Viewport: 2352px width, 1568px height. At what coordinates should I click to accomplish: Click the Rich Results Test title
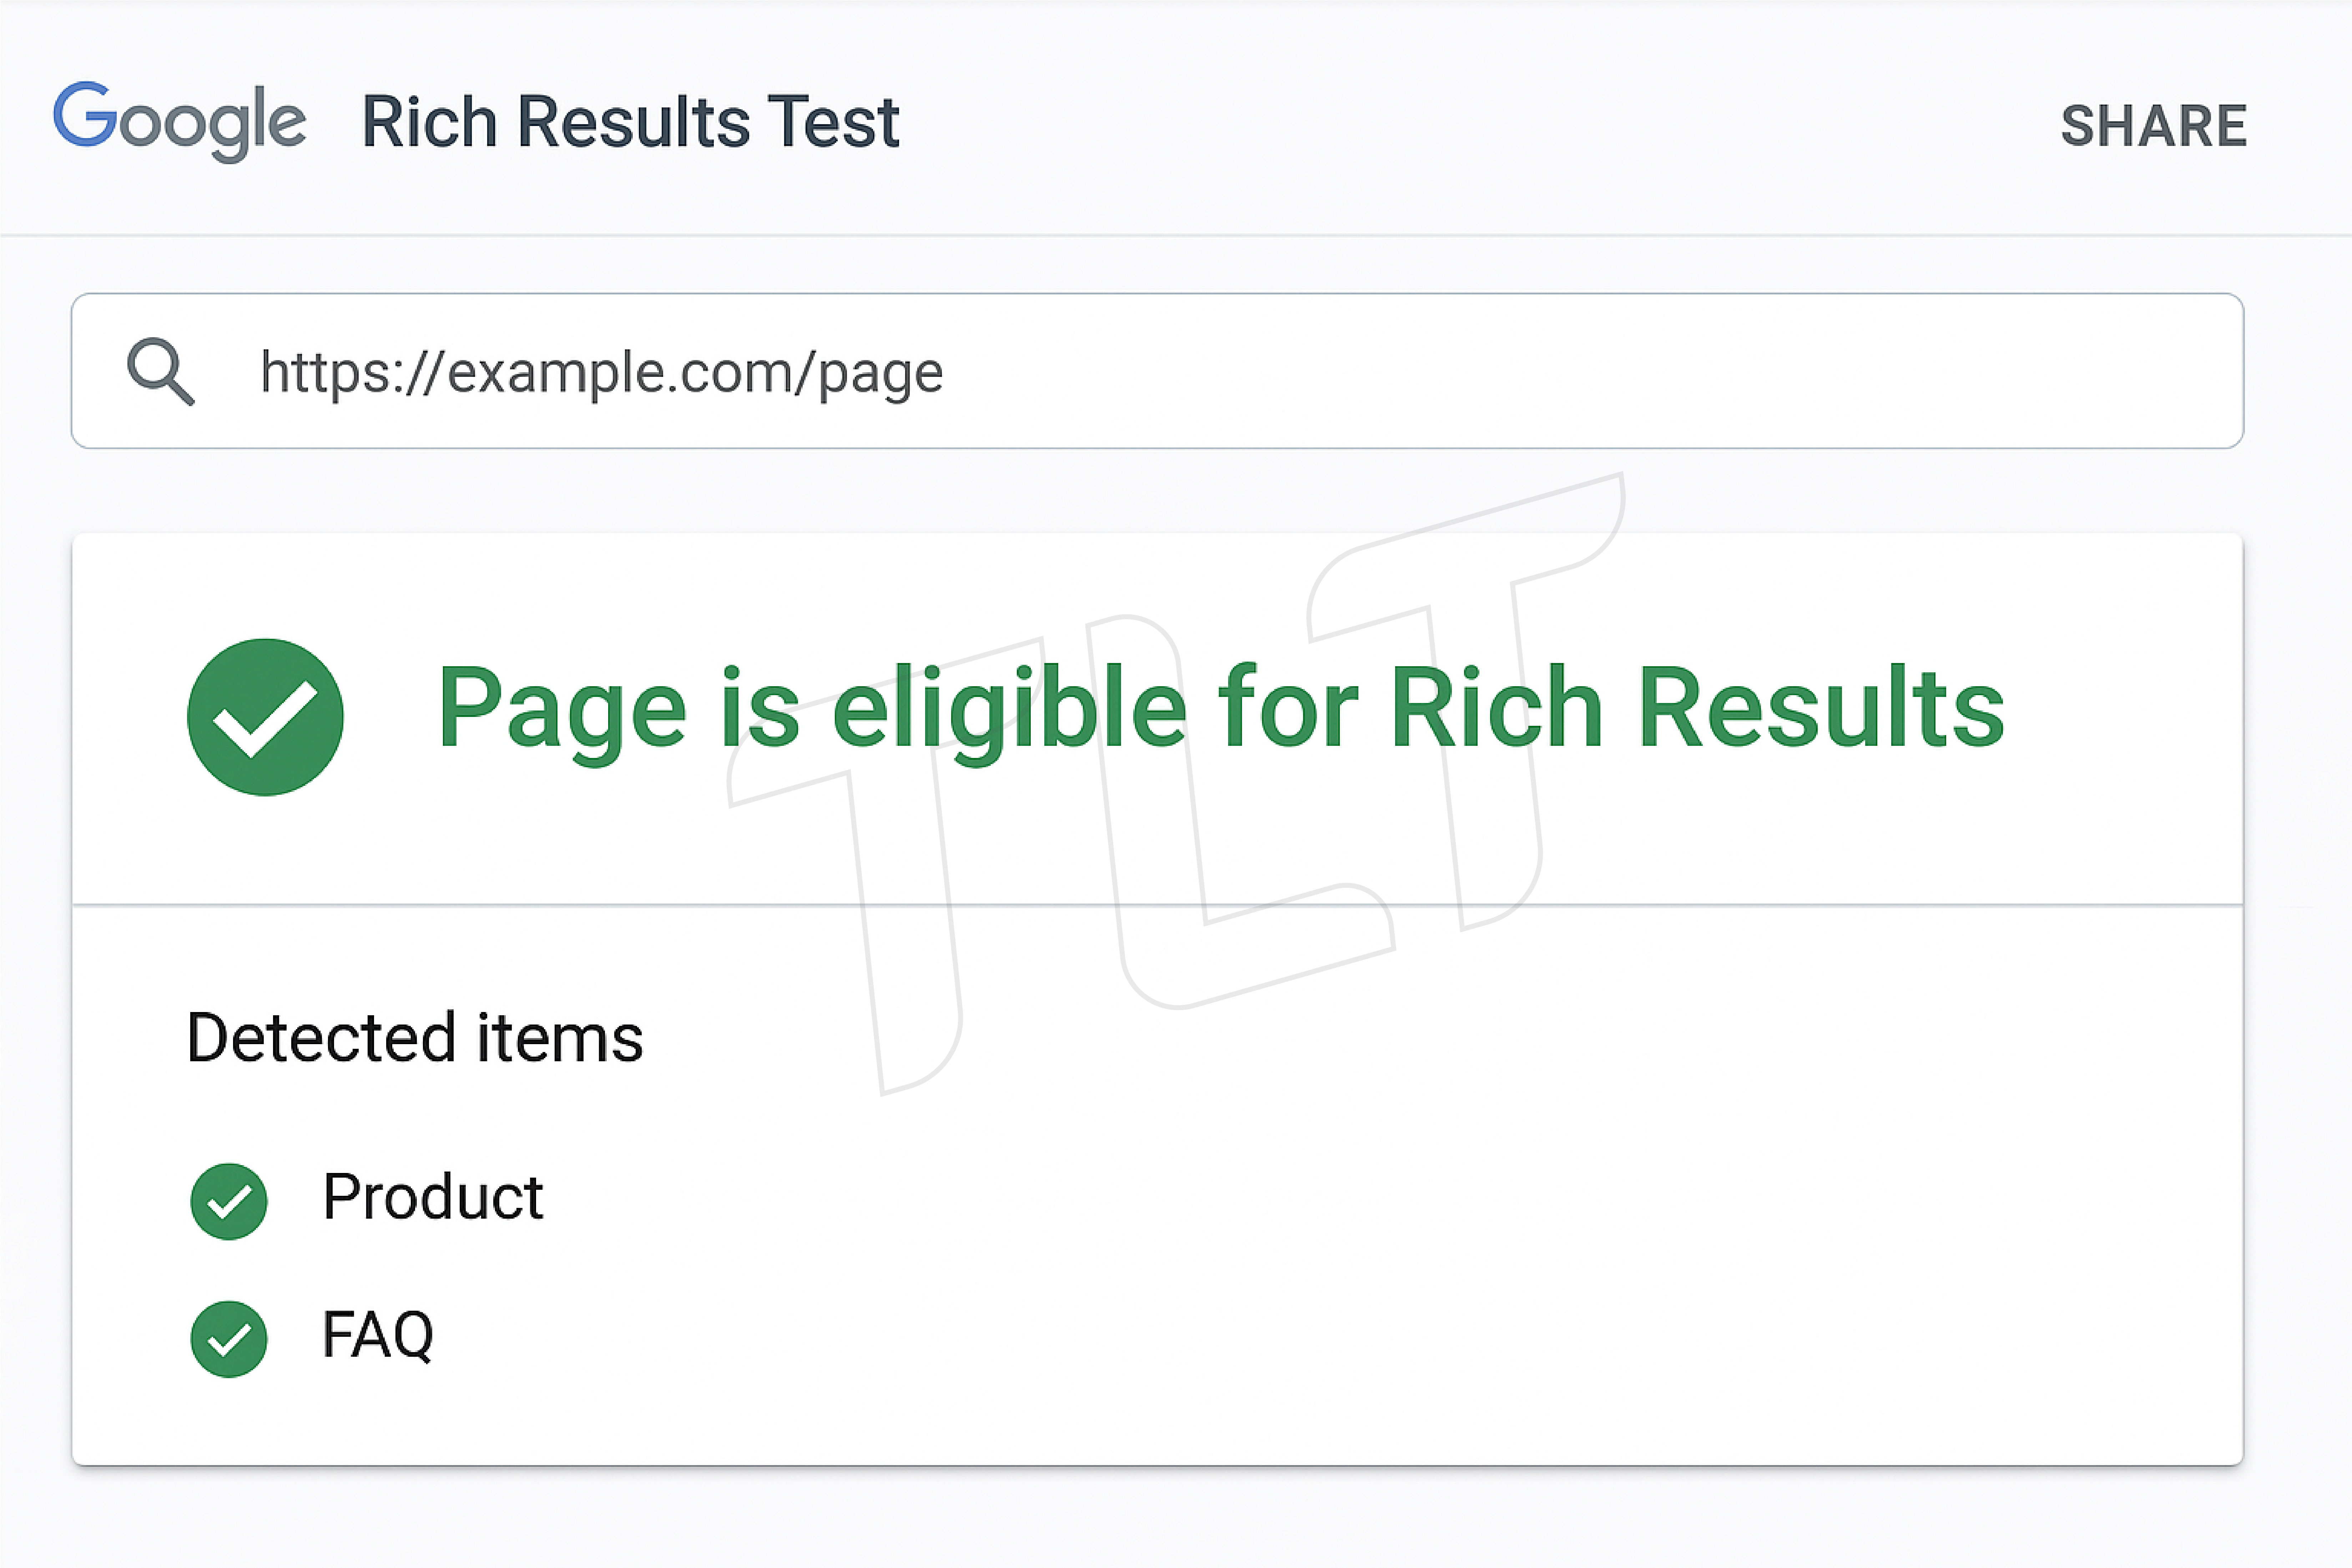pos(630,122)
